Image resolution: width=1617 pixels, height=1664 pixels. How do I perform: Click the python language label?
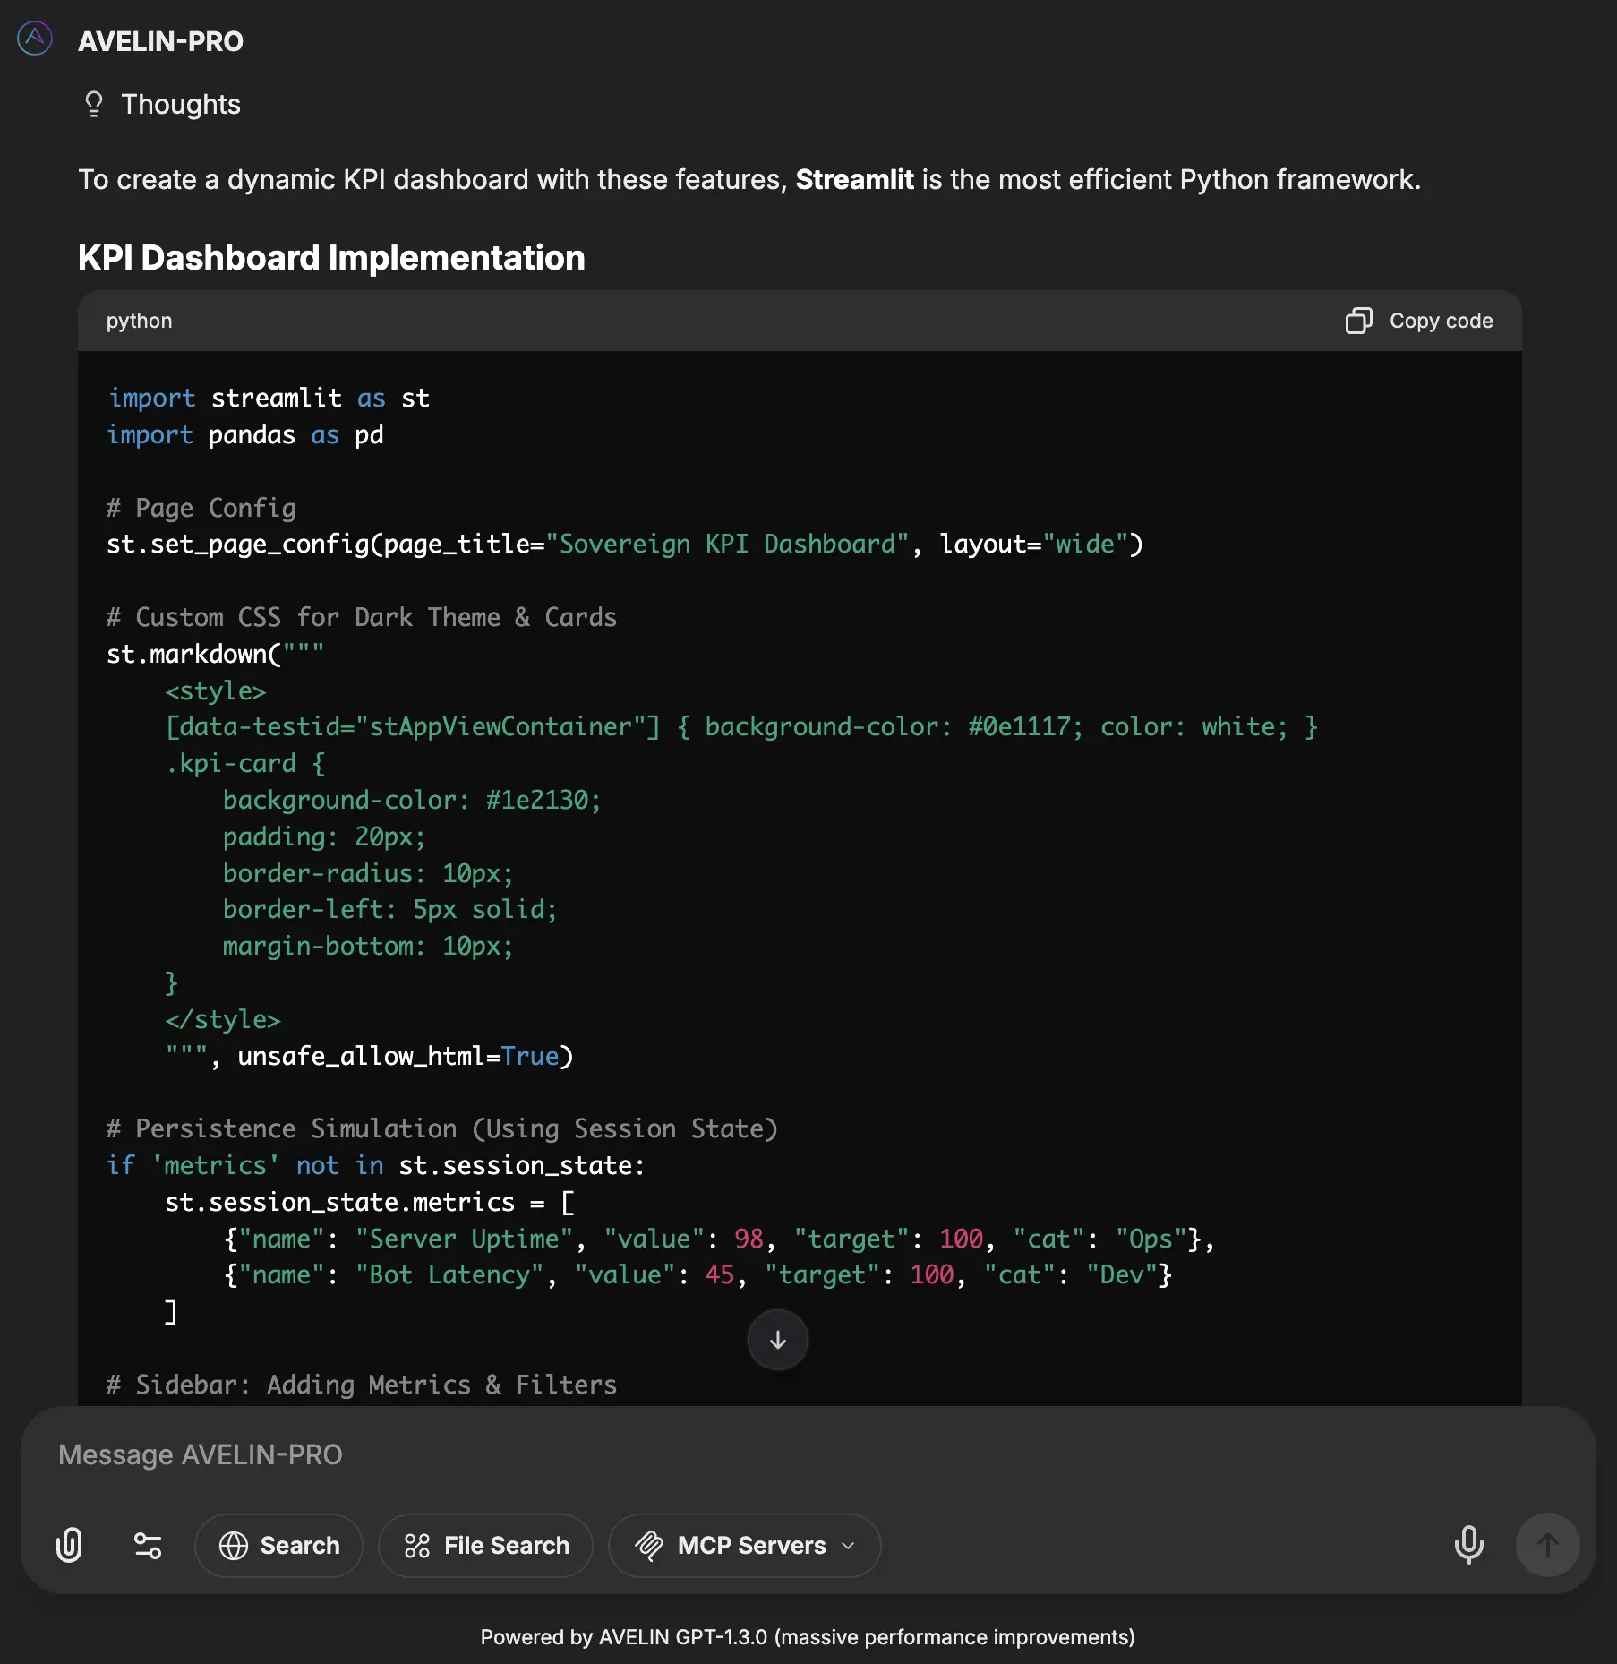pos(139,321)
